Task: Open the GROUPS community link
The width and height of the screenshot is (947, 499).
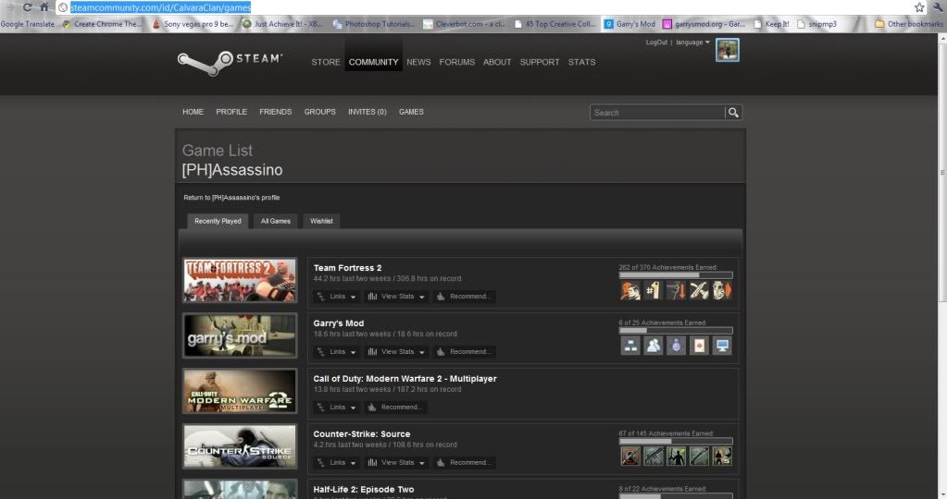Action: click(319, 112)
